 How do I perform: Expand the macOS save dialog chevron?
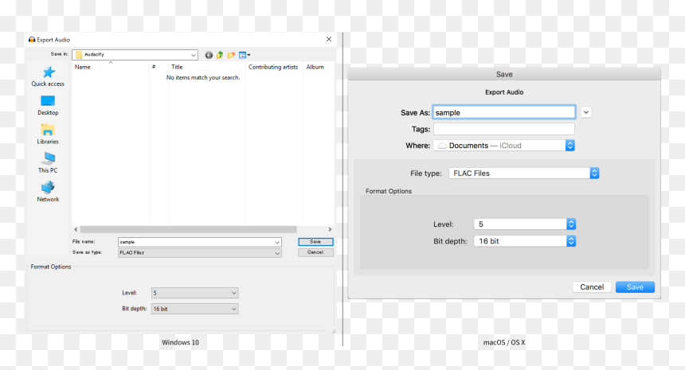586,112
